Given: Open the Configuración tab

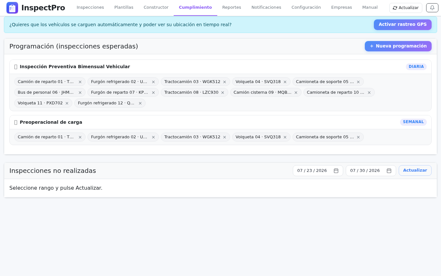Looking at the screenshot, I should (x=306, y=7).
